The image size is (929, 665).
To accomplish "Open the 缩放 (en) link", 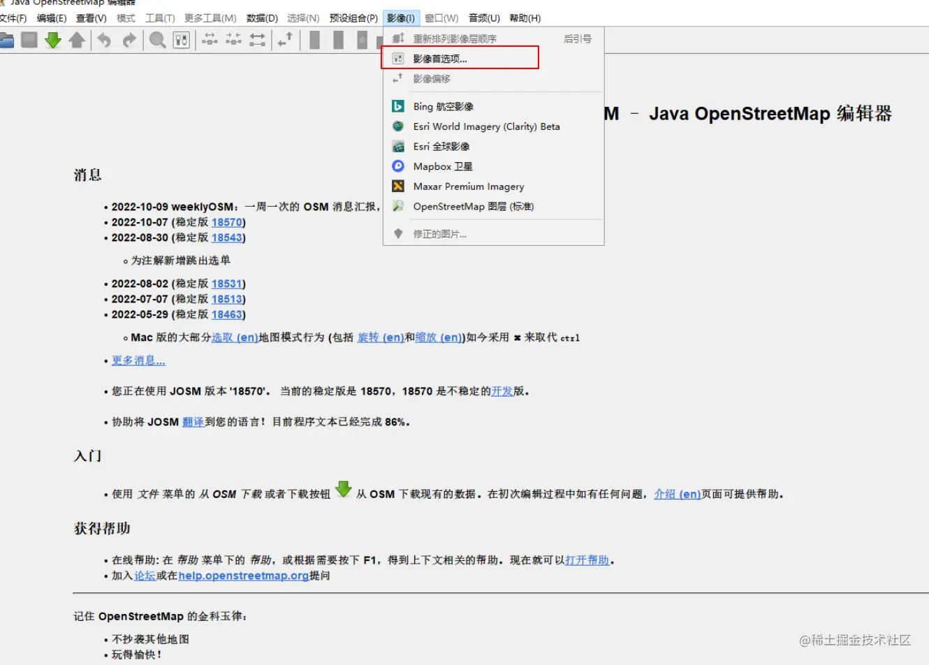I will click(x=439, y=337).
